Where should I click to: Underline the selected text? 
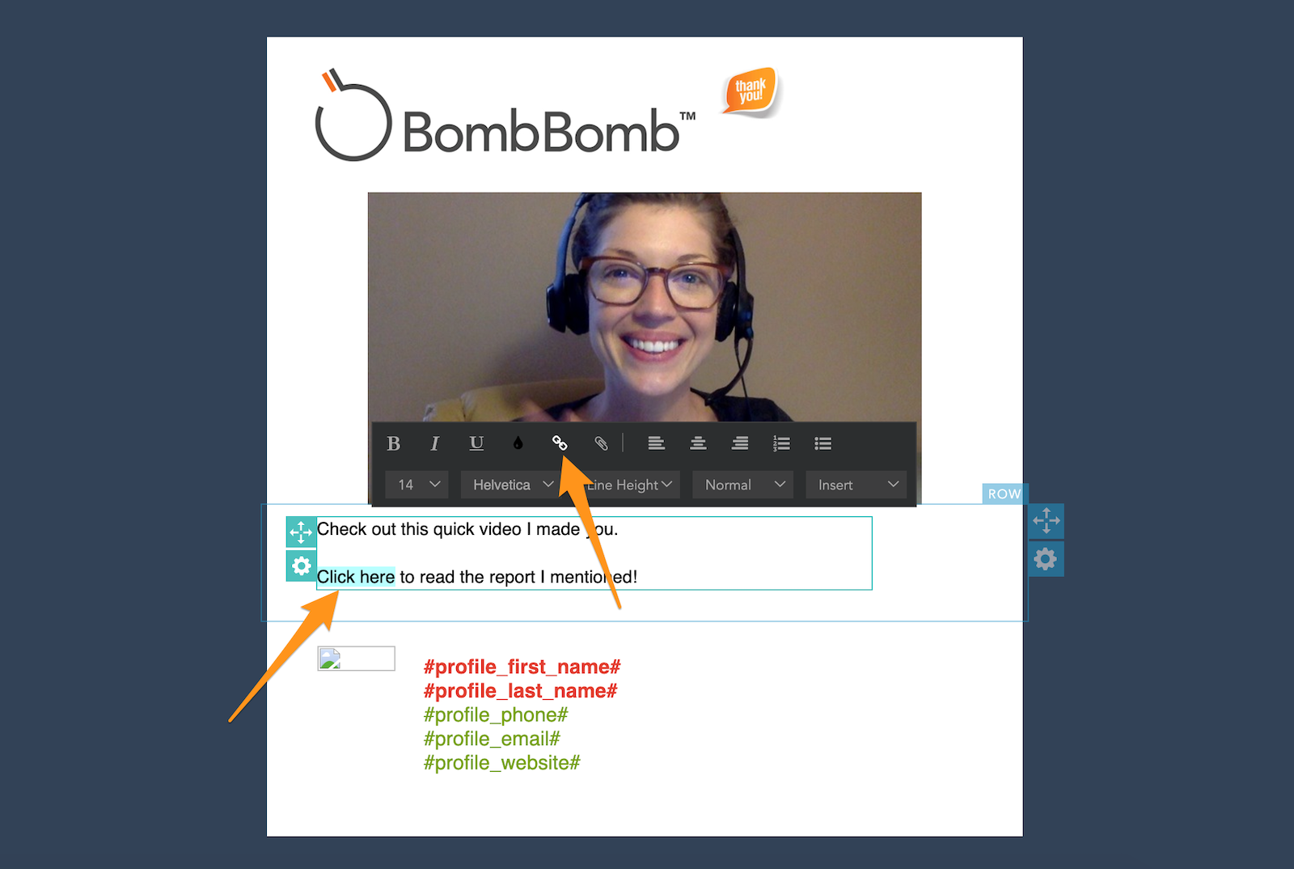[x=476, y=443]
